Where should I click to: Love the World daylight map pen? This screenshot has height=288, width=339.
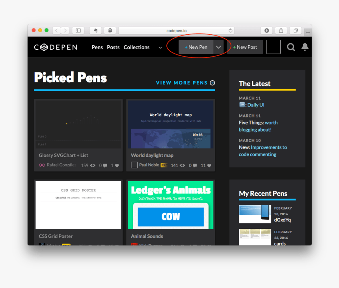[x=209, y=165]
